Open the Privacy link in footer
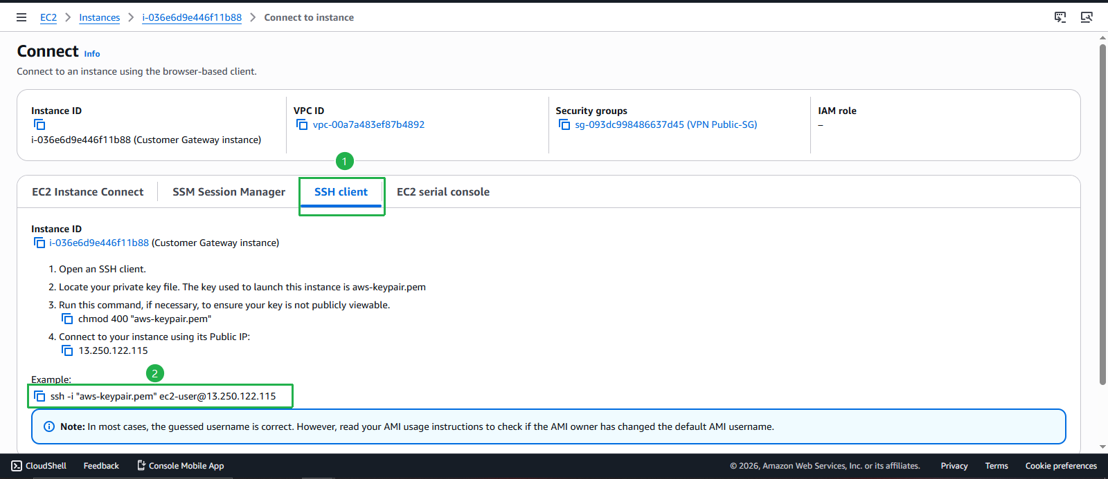 (x=954, y=466)
